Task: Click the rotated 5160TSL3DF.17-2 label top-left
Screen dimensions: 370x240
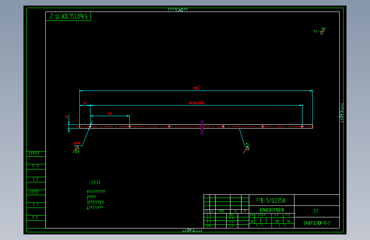Action: click(x=68, y=16)
